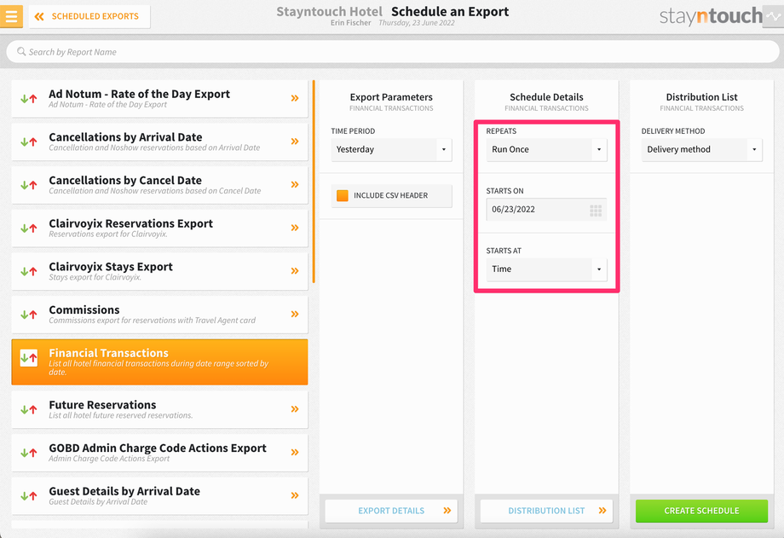Image resolution: width=784 pixels, height=538 pixels.
Task: Click the Export Details button
Action: coord(391,511)
